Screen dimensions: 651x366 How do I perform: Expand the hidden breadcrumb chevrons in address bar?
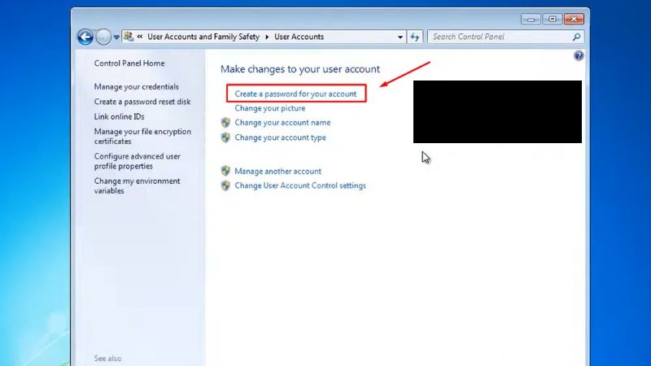point(140,37)
